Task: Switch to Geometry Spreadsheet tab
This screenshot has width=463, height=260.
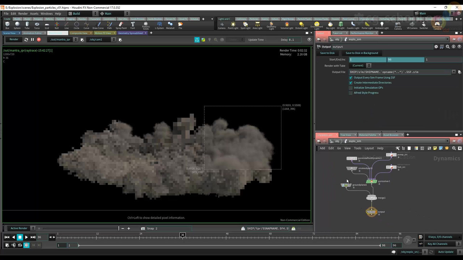Action: (131, 33)
